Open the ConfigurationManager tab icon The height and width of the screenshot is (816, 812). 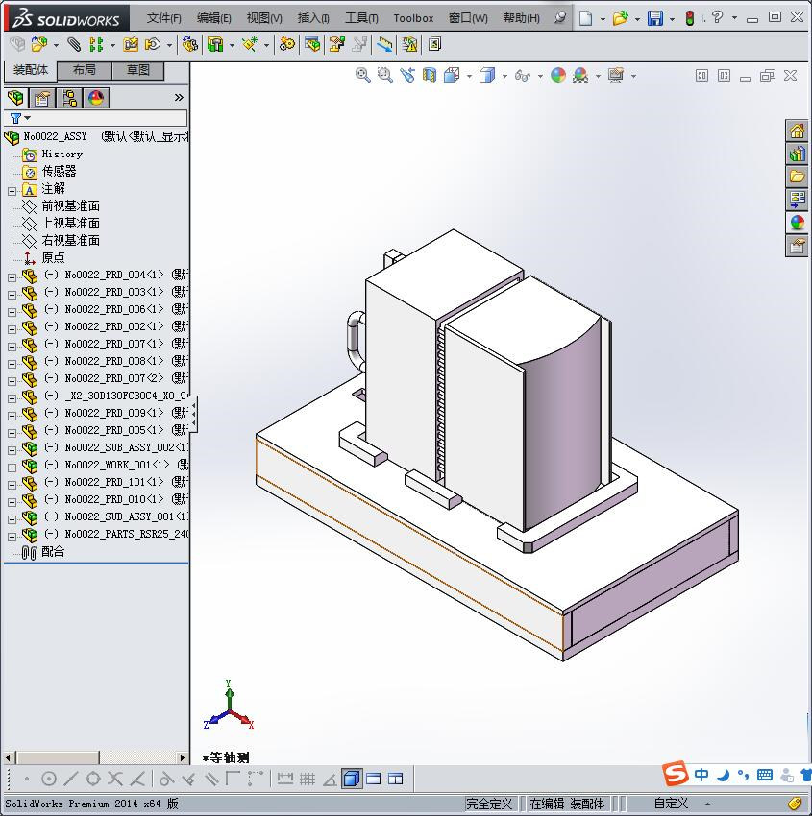click(x=69, y=98)
